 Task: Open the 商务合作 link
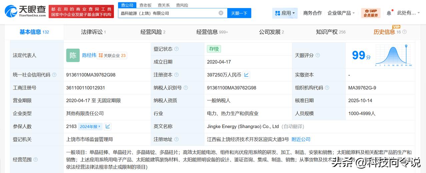tap(312, 13)
